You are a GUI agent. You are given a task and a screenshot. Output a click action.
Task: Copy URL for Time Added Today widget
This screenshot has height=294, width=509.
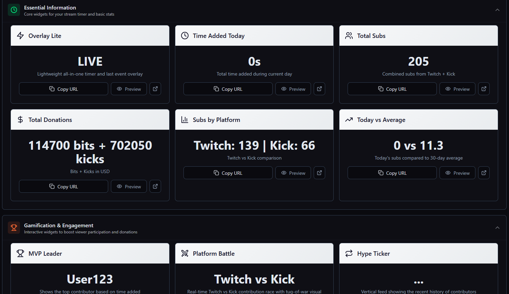228,89
